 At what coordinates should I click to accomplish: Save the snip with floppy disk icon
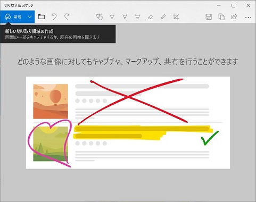[x=209, y=17]
